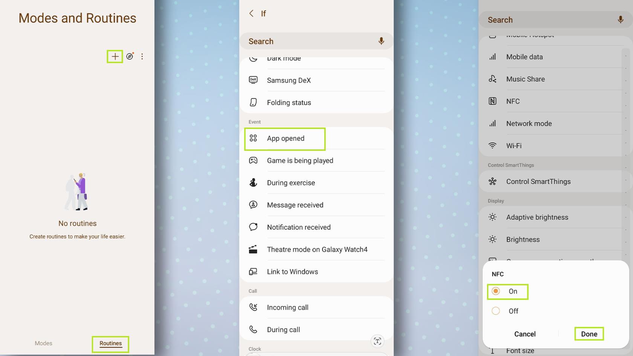Choose the App opened icon
Viewport: 633px width, 356px height.
[x=253, y=138]
